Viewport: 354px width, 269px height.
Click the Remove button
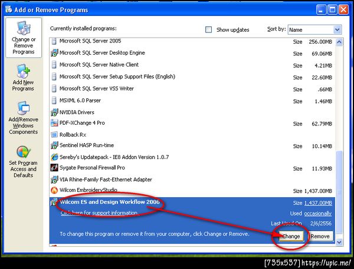320,237
